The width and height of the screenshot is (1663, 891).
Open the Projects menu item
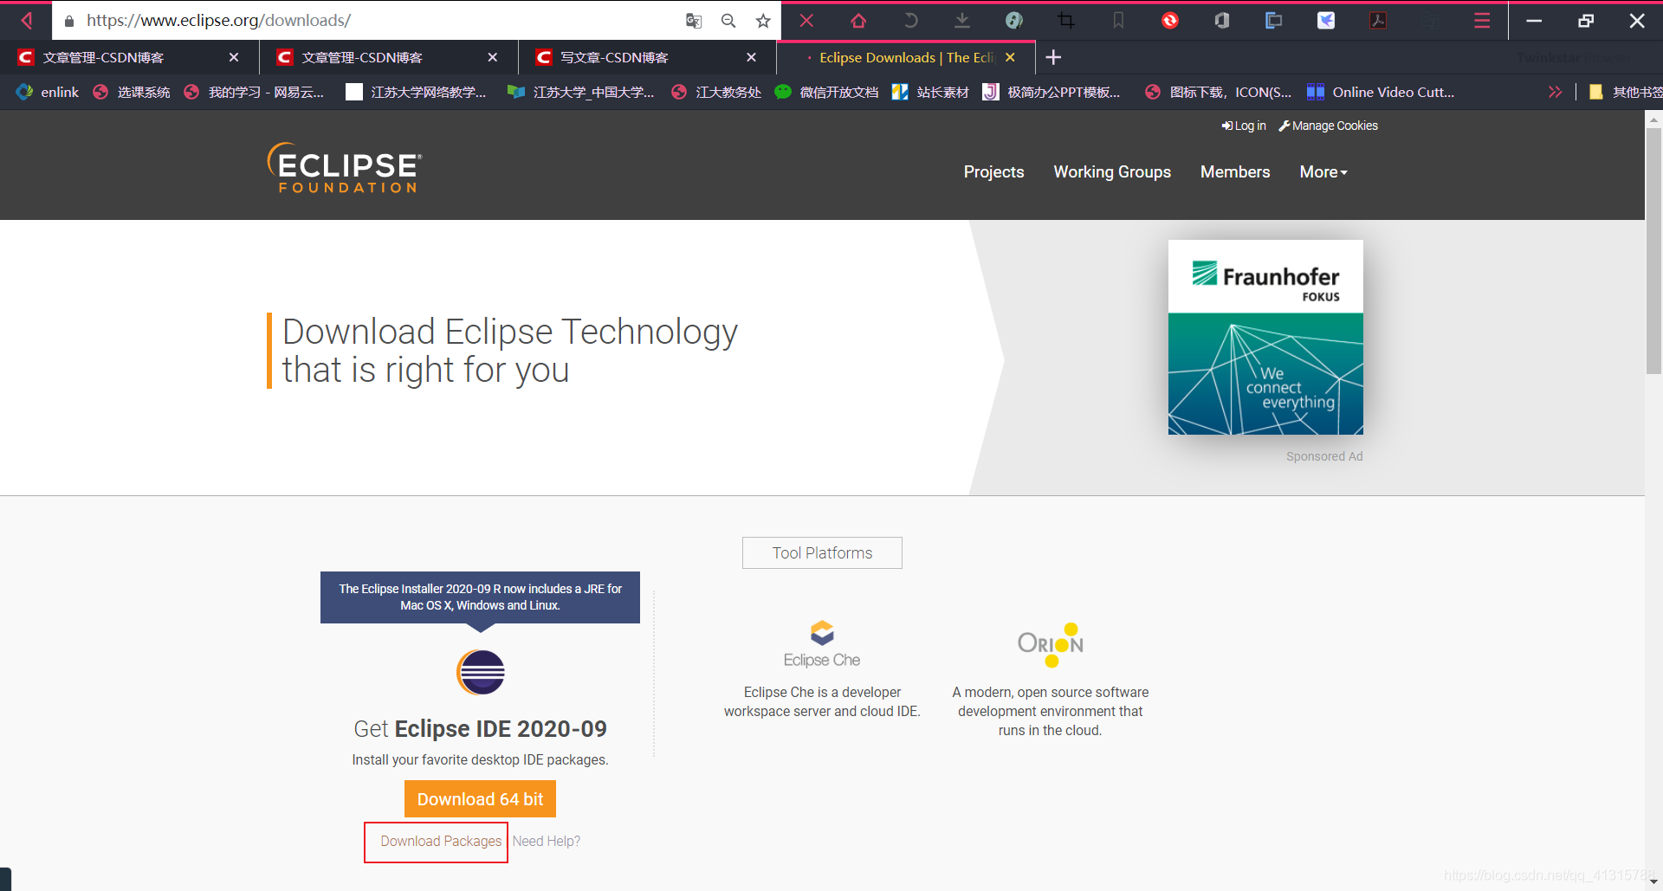pos(993,171)
